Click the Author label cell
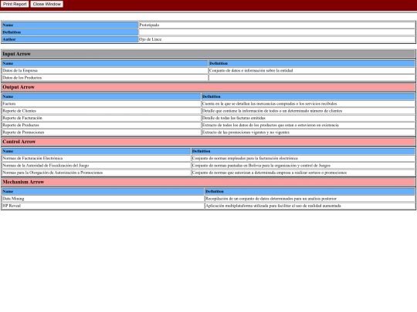417x312 pixels. pos(70,39)
